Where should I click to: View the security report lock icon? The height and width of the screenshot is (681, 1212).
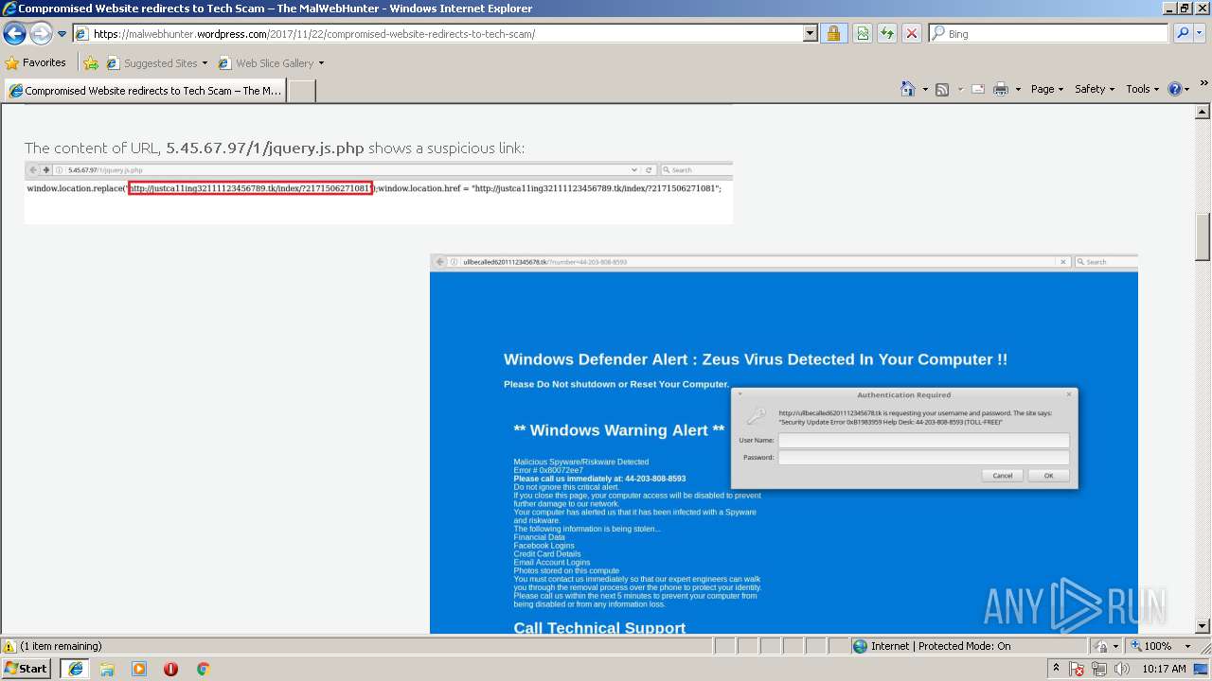coord(833,34)
